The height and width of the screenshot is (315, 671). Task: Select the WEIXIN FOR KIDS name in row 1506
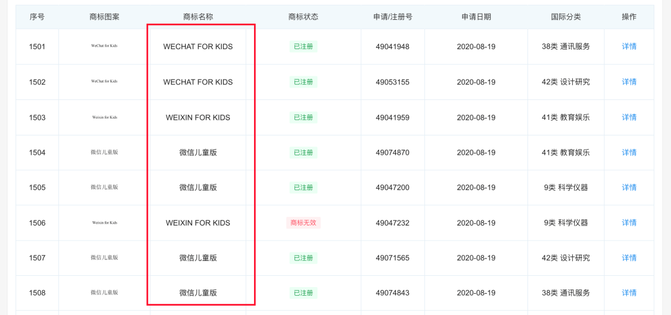point(198,222)
